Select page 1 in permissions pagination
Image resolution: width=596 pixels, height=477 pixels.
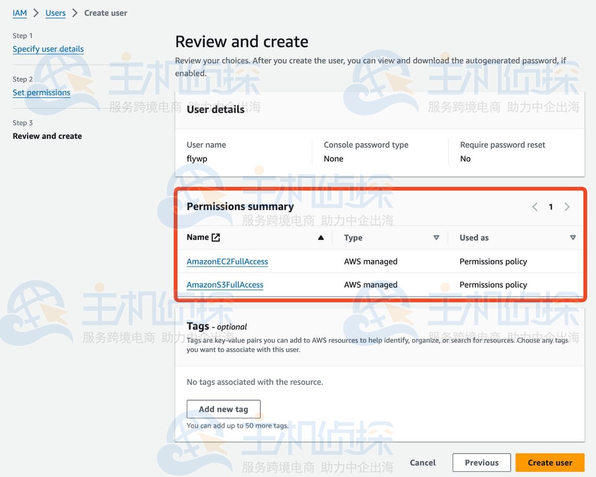point(551,207)
